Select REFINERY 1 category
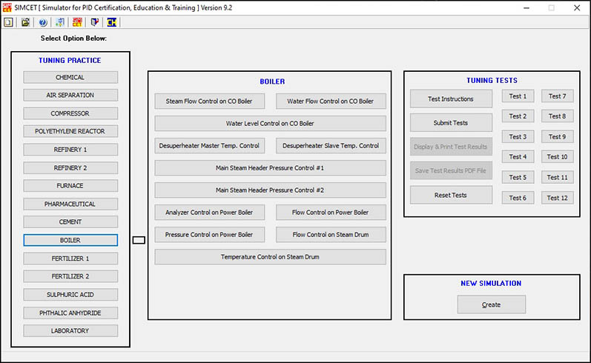 [70, 150]
